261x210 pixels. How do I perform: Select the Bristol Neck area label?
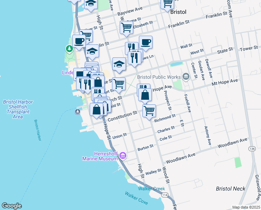[x=231, y=189]
